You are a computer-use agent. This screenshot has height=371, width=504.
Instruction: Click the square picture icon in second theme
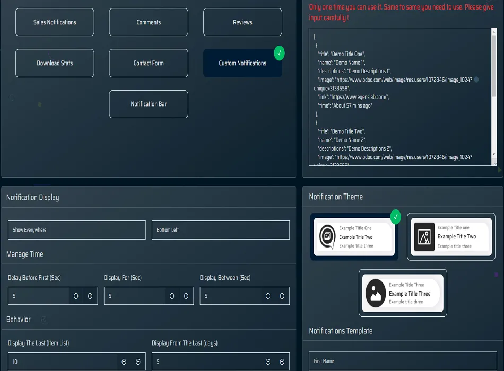[424, 237]
